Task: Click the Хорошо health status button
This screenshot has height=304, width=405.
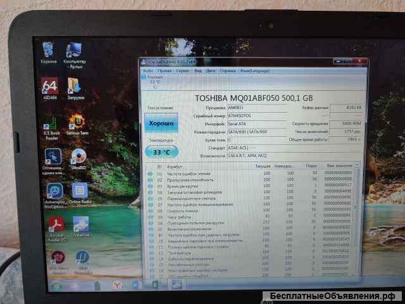Action: click(161, 123)
